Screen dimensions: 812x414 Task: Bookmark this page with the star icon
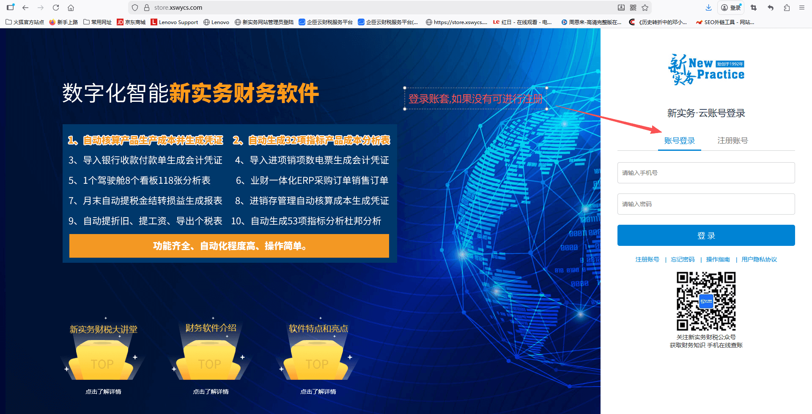coord(645,8)
